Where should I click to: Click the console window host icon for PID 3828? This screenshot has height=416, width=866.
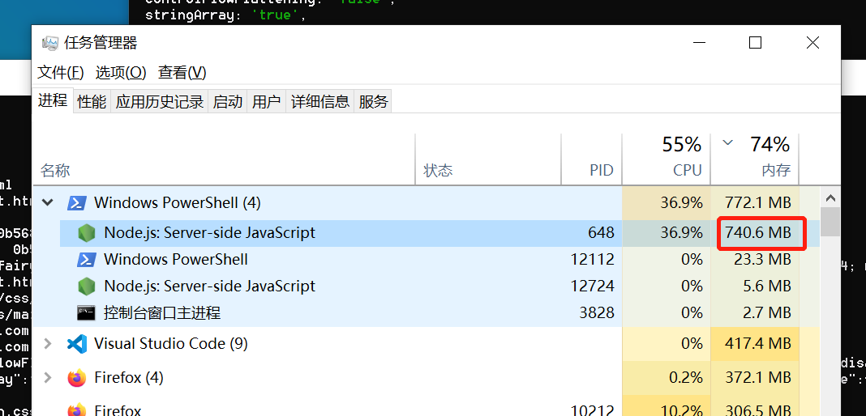[x=86, y=313]
